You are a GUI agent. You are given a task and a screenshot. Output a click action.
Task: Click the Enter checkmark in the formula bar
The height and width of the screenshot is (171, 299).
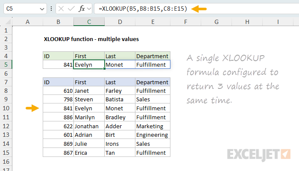(71, 9)
